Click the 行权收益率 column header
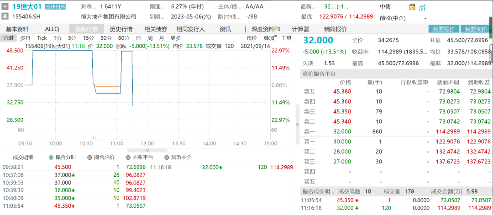493x215 pixels. (x=414, y=82)
